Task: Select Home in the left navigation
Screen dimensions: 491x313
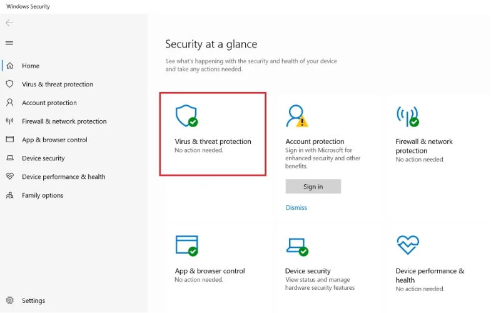Action: 31,66
